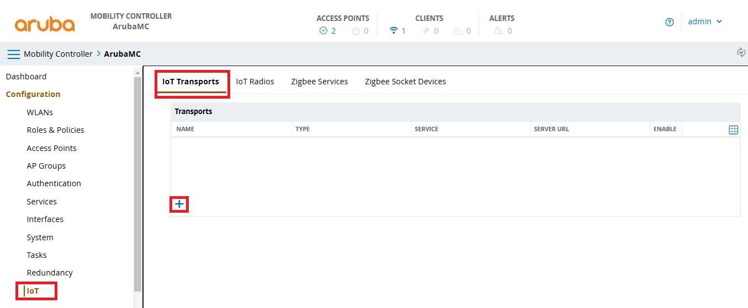Open Services configuration
Viewport: 748px width, 308px height.
pyautogui.click(x=41, y=202)
